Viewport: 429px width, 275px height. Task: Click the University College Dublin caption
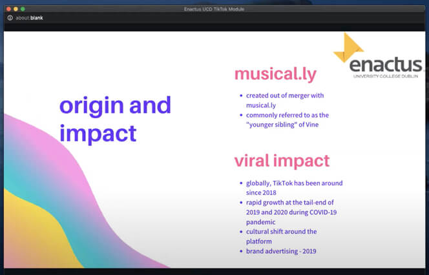(386, 76)
